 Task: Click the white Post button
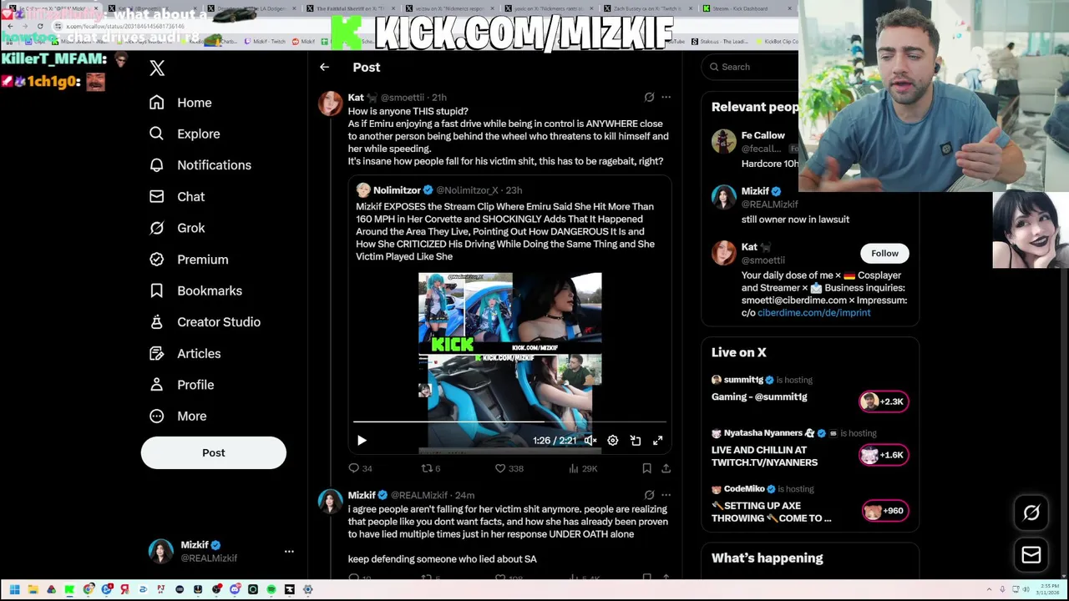point(214,452)
